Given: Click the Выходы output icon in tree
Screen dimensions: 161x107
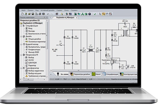Looking at the screenshot, I should click(27, 31).
